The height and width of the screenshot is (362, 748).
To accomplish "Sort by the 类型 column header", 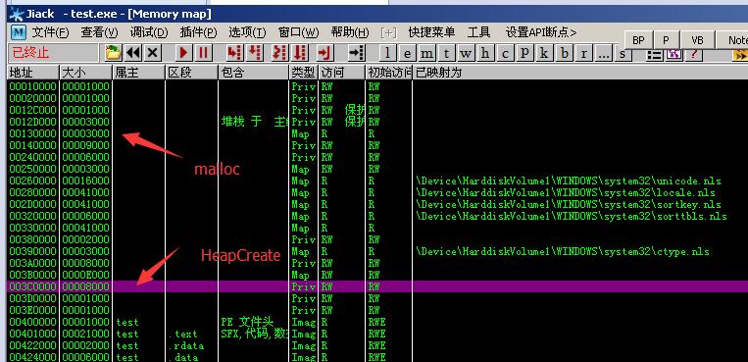I will pos(304,73).
